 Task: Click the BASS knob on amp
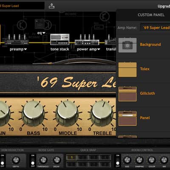point(33,113)
